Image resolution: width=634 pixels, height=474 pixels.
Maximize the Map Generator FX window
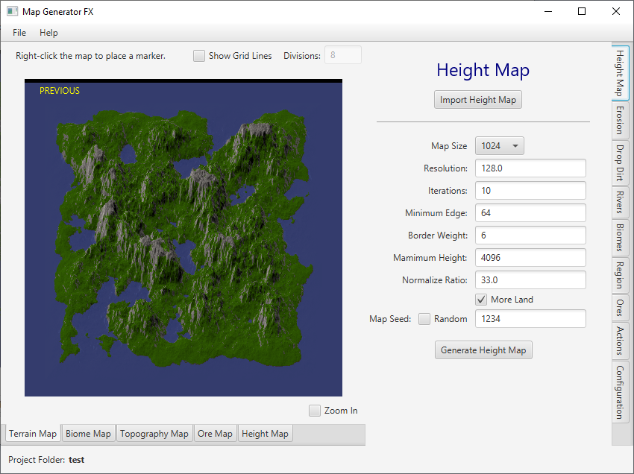(582, 11)
